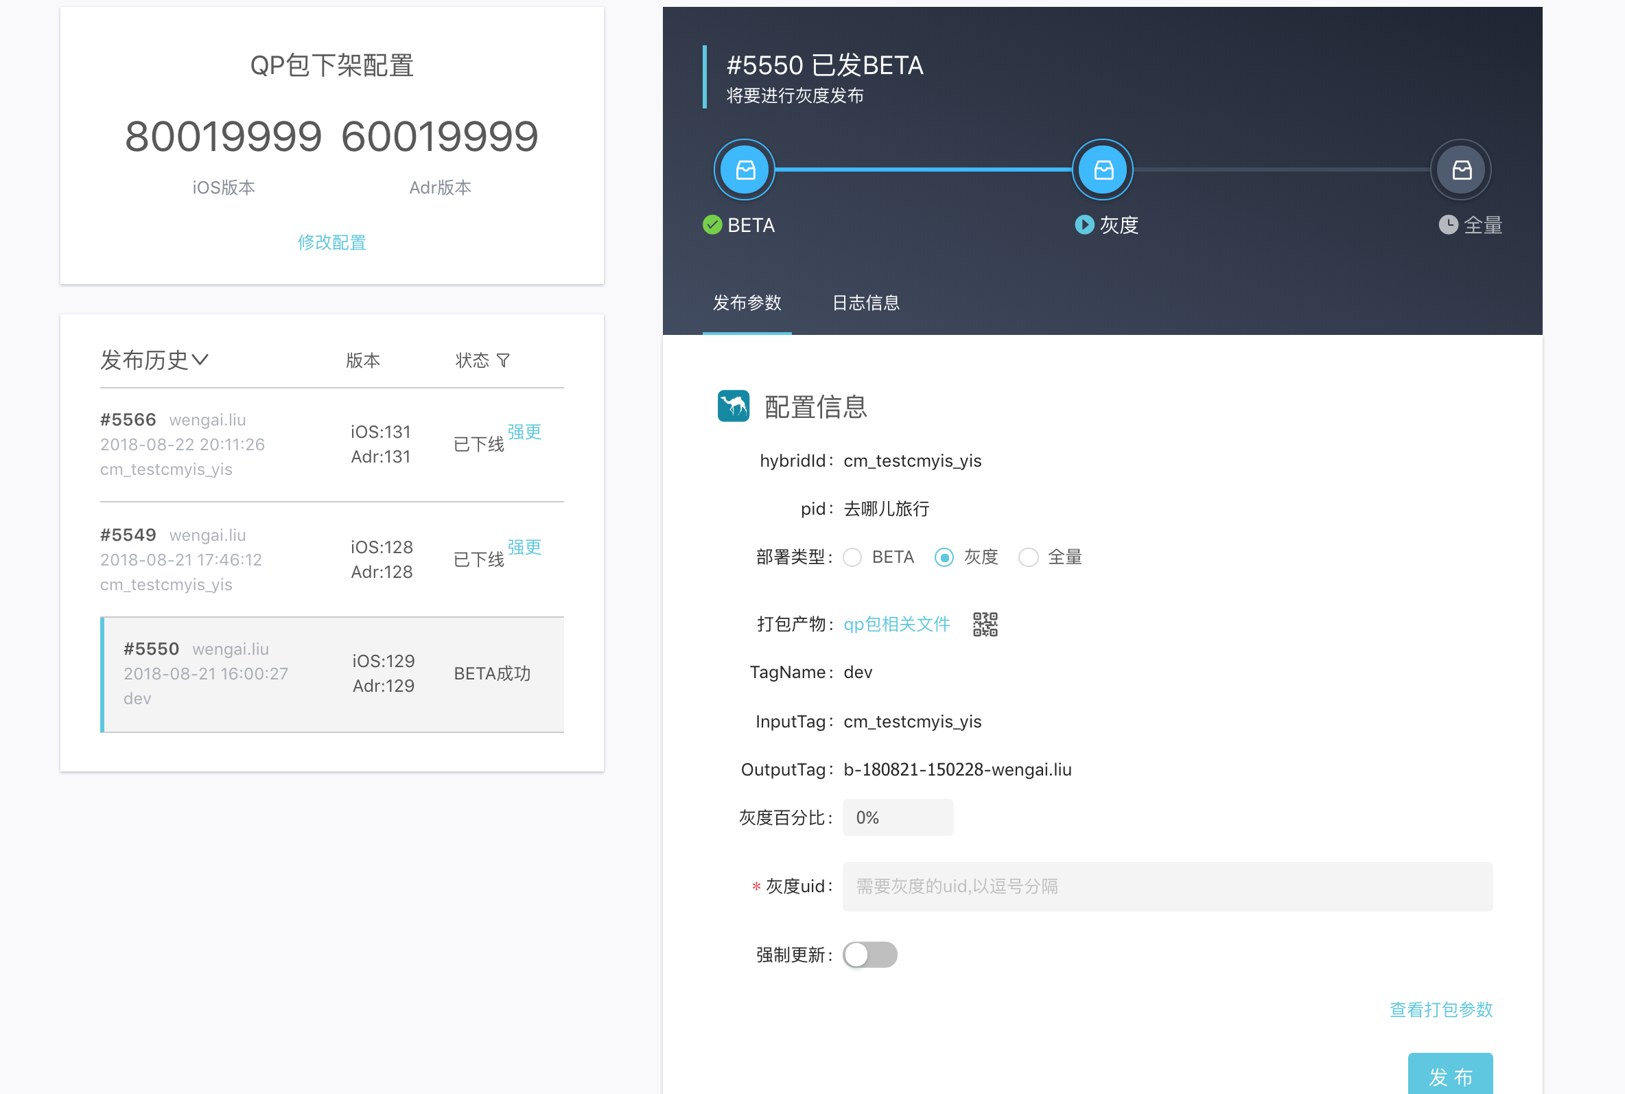Focus the 灰度uid input field

coord(1167,886)
